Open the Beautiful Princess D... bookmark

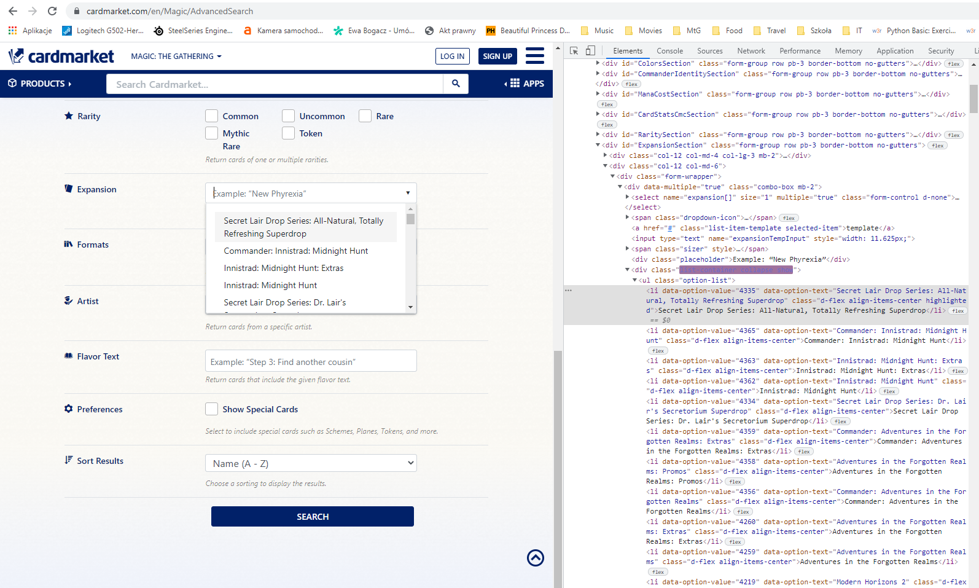[528, 31]
